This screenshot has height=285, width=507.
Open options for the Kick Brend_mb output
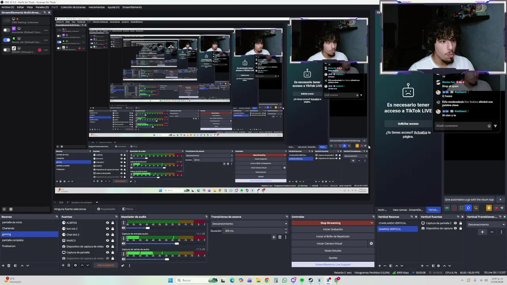pos(46,40)
